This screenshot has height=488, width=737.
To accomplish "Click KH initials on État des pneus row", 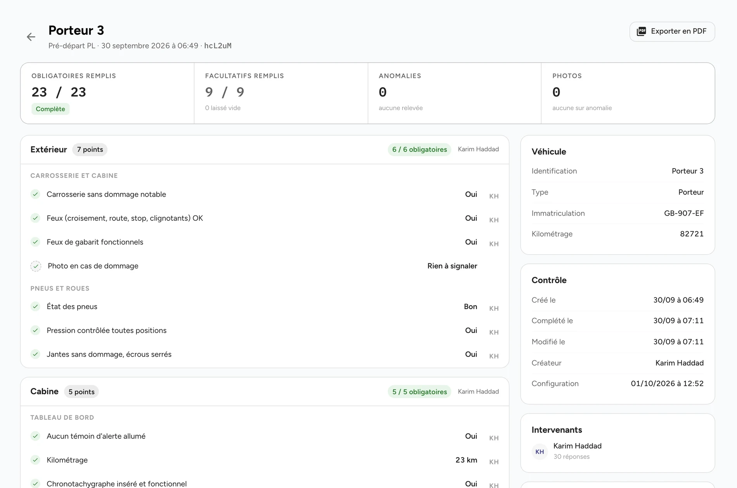I will [494, 308].
